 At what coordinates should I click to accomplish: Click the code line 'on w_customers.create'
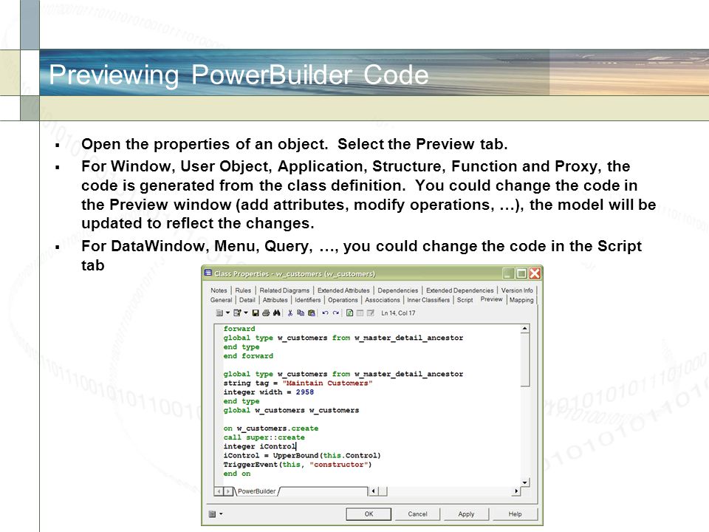(271, 429)
